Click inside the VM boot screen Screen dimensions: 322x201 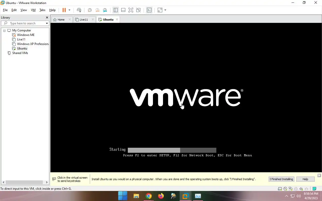186,97
